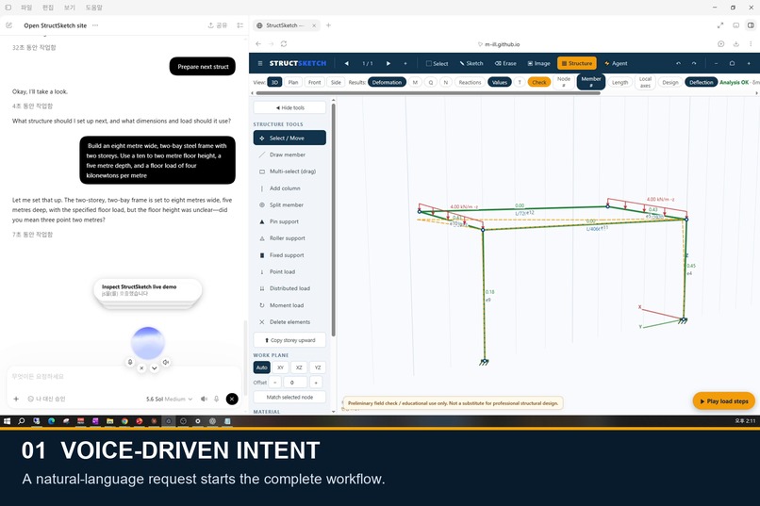760x506 pixels.
Task: Stop the running chat response
Action: pyautogui.click(x=232, y=399)
